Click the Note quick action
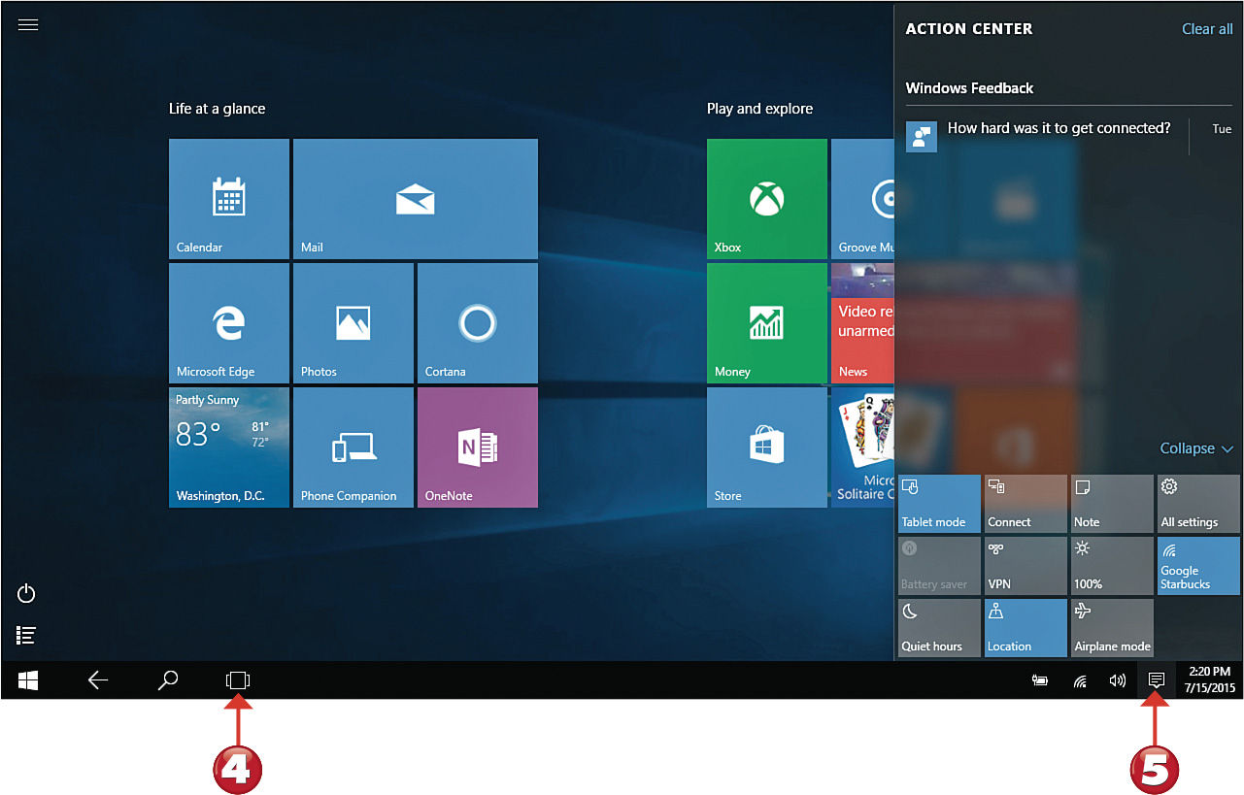This screenshot has width=1244, height=795. (1112, 504)
